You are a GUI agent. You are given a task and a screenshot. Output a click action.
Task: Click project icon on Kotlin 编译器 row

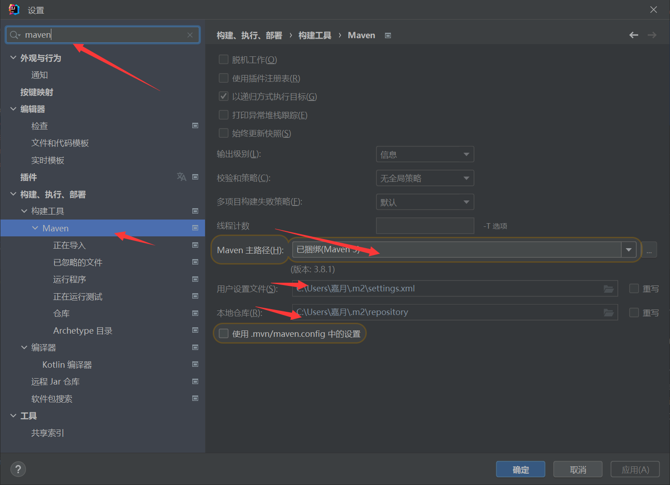(x=195, y=364)
